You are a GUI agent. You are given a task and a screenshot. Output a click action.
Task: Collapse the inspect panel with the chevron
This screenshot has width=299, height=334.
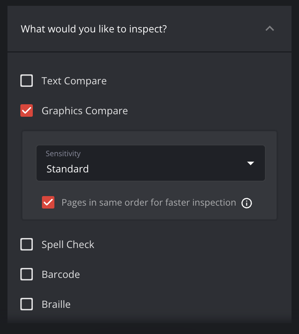point(270,29)
